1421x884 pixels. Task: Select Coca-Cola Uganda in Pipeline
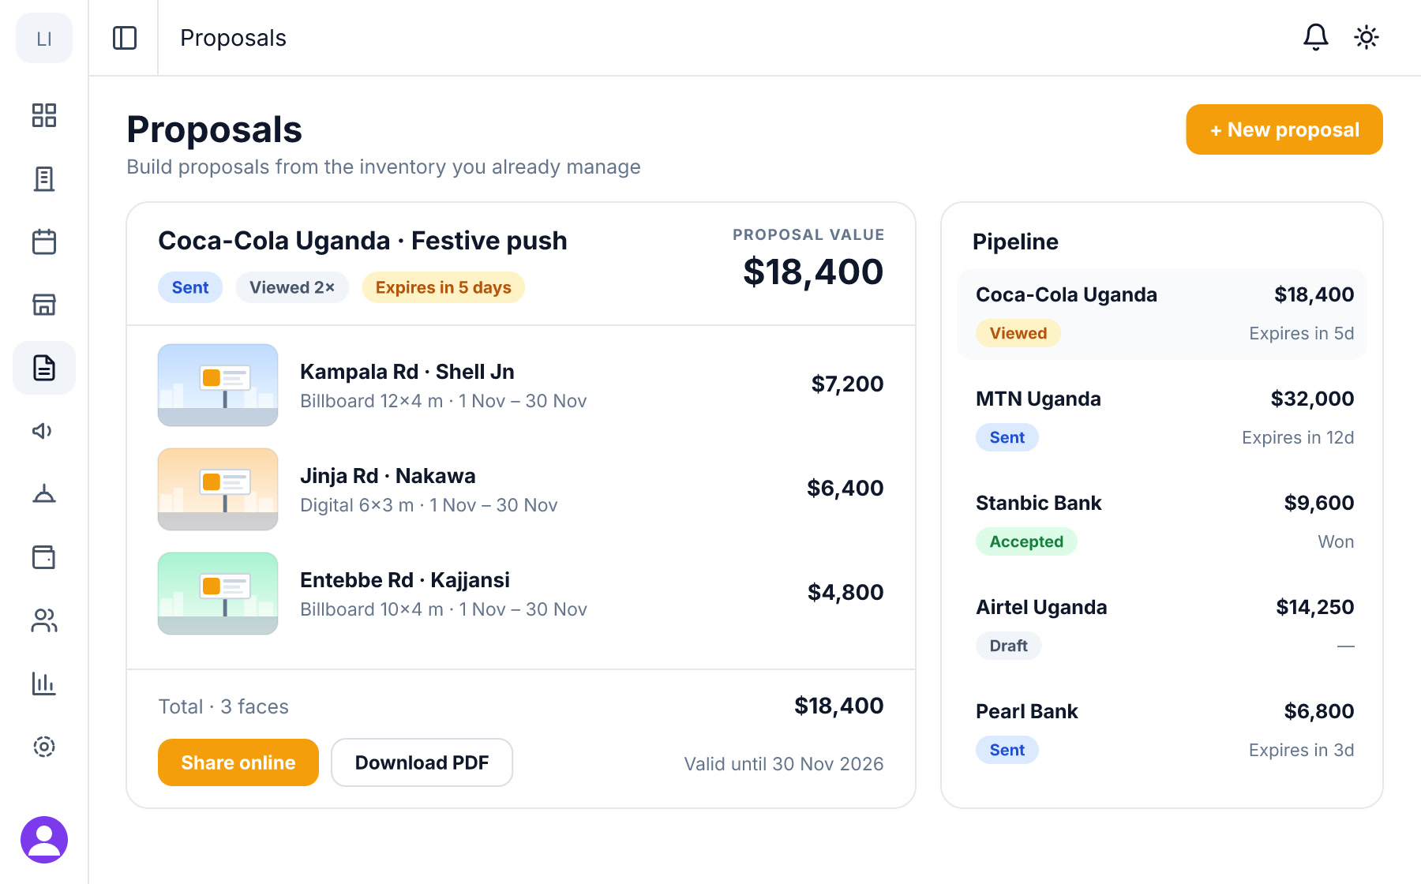click(1162, 314)
